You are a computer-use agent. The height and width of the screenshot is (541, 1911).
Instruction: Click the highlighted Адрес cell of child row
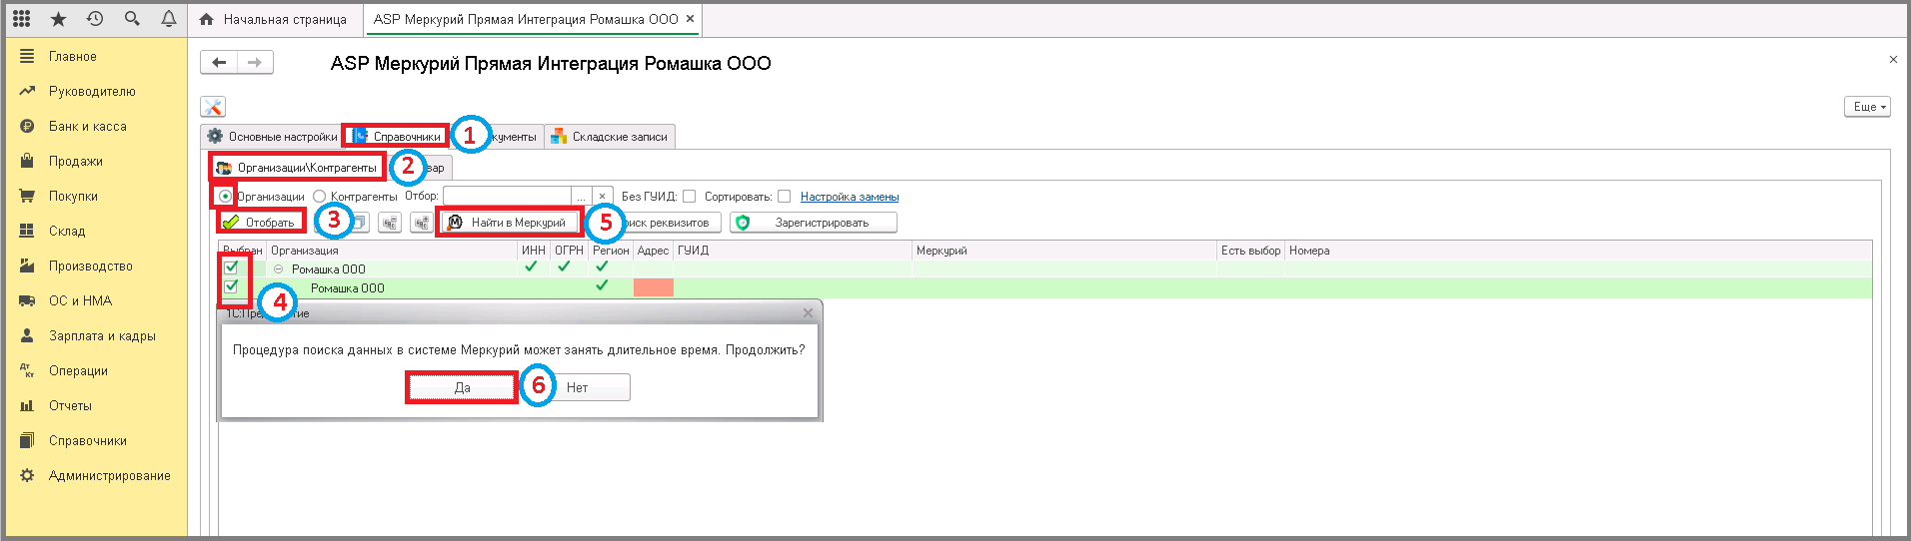(x=654, y=287)
